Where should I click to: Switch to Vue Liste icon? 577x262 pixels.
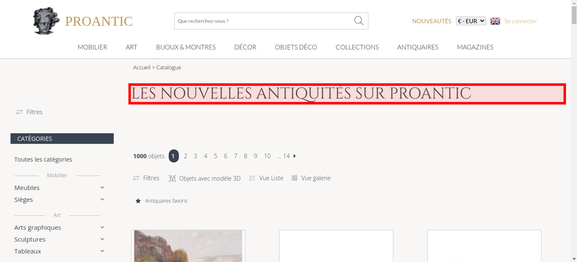point(252,178)
